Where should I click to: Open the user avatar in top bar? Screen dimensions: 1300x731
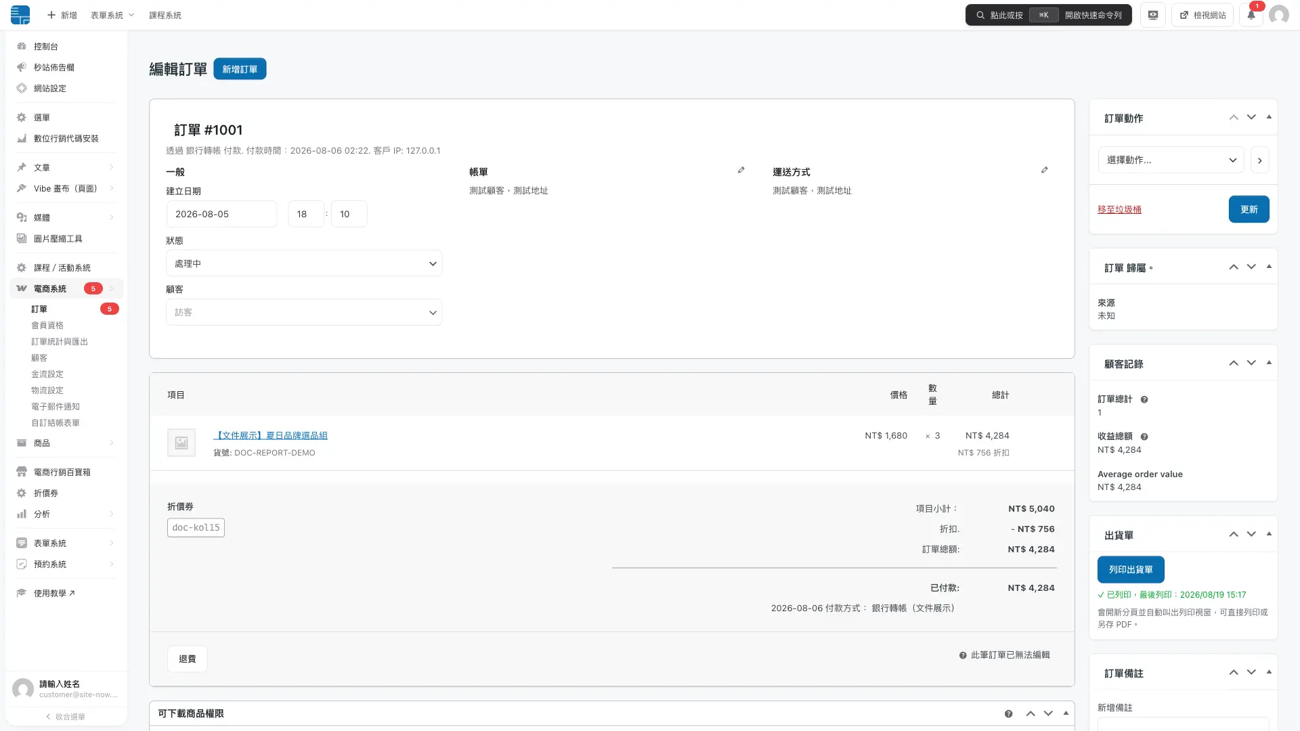[x=1278, y=15]
